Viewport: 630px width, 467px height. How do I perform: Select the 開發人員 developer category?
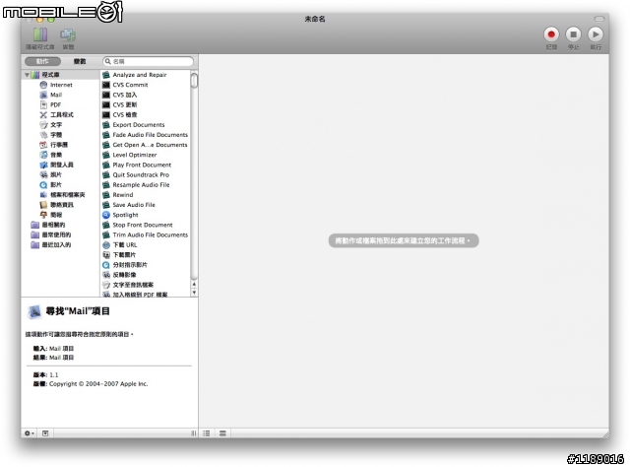pos(60,165)
